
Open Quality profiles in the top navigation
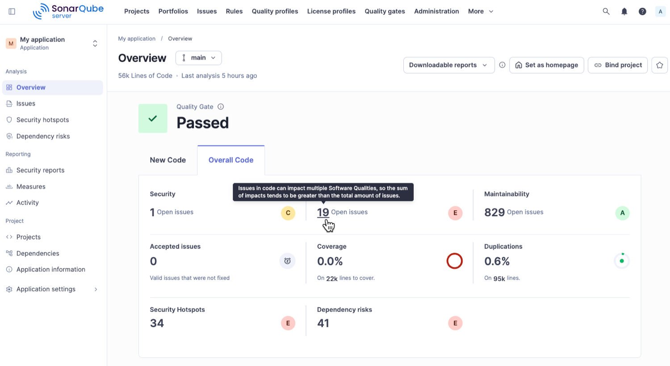coord(275,12)
